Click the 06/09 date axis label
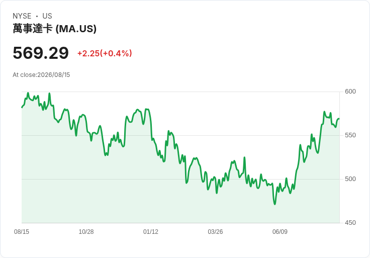Image resolution: width=370 pixels, height=258 pixels. 280,232
